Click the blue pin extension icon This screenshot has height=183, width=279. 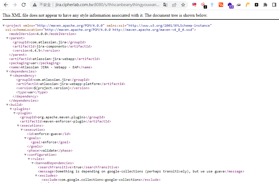pos(212,5)
